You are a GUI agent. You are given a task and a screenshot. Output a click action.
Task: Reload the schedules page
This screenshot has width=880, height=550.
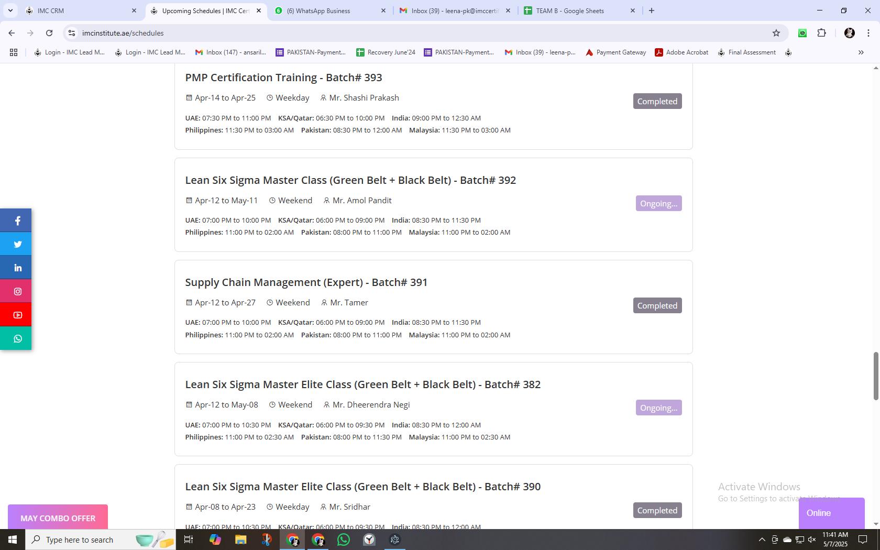[x=49, y=33]
